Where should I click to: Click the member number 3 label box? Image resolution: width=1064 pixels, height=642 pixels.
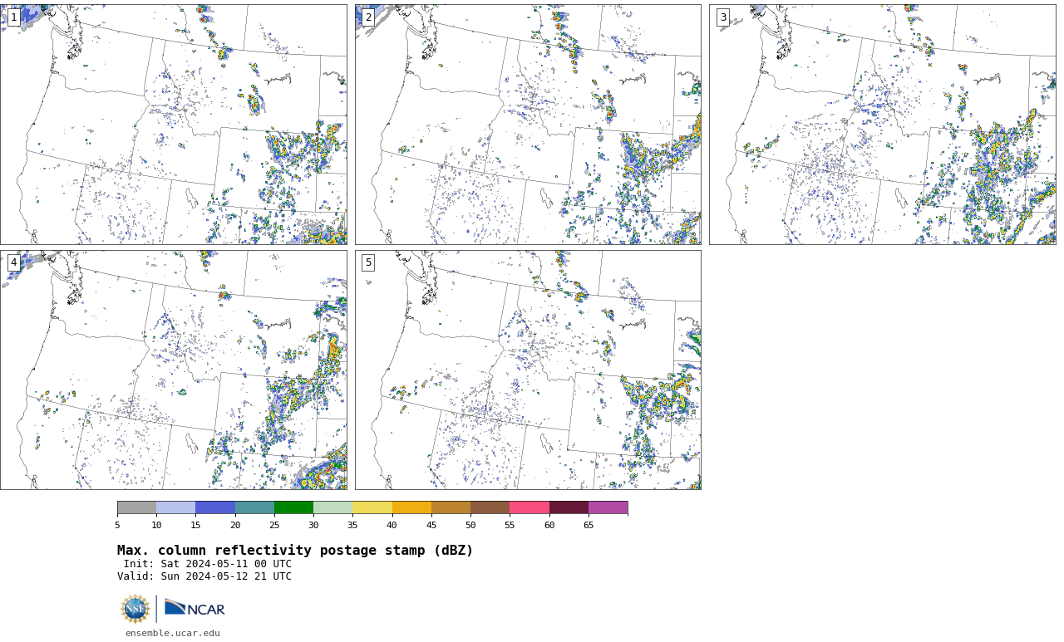click(x=723, y=17)
